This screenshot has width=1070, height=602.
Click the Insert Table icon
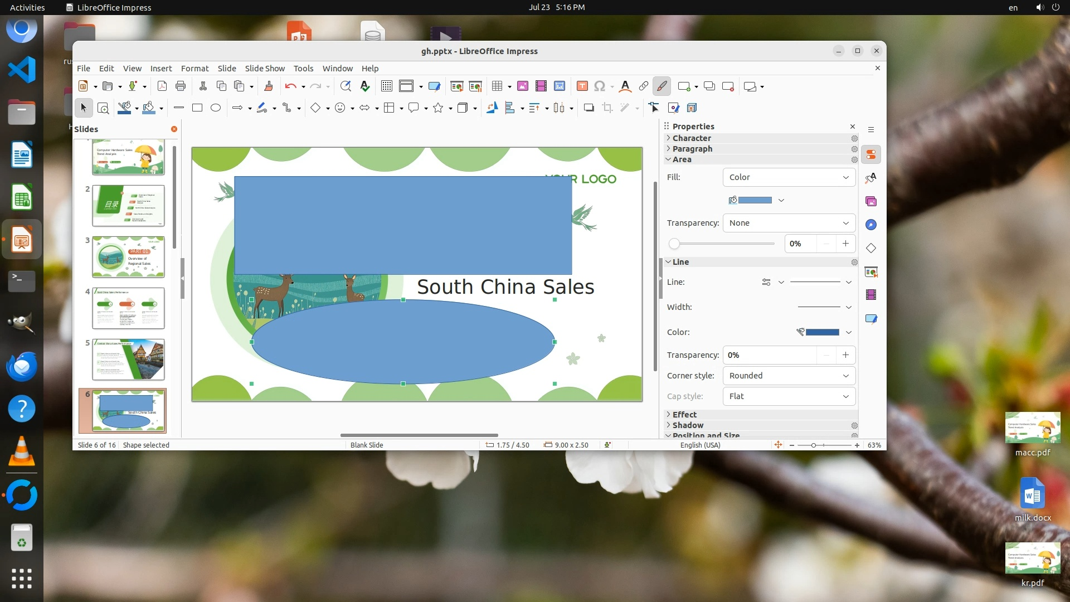tap(497, 86)
